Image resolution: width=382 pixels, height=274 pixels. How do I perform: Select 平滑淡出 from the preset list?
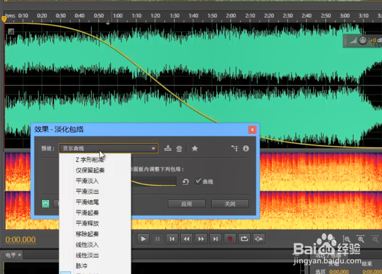click(87, 191)
